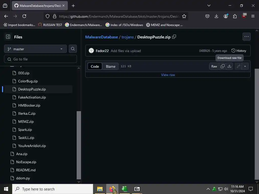Reload the page with the refresh icon

point(24,16)
